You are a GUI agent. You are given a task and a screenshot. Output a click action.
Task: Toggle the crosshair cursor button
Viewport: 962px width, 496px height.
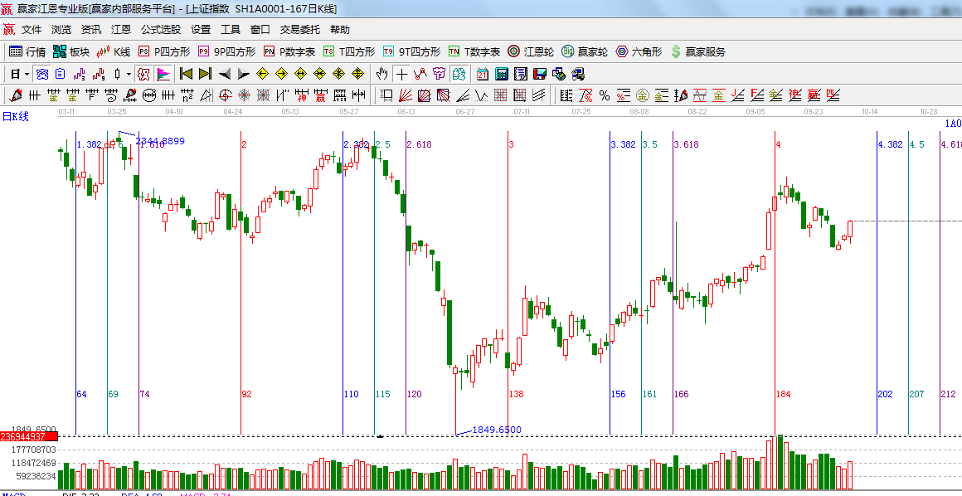coord(401,74)
